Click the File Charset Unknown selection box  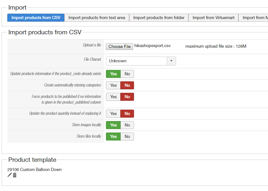137,61
